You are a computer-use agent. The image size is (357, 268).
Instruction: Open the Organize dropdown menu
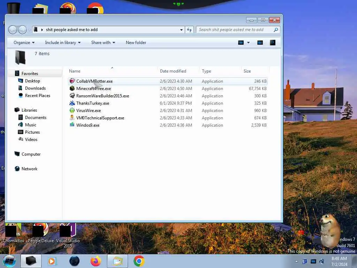click(x=24, y=43)
